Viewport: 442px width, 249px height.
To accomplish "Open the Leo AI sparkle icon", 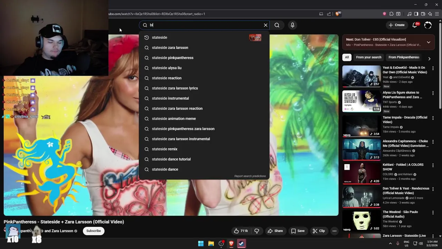I will (x=430, y=14).
